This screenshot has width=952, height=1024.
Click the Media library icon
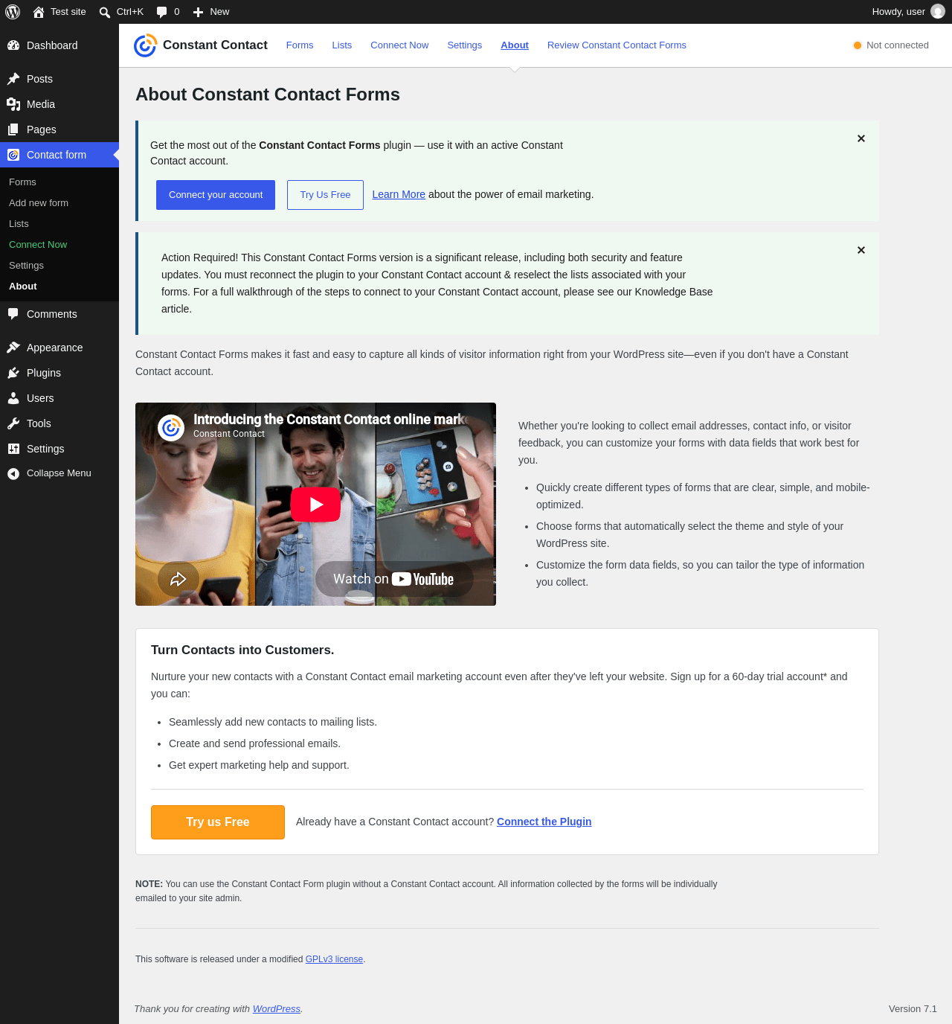13,104
